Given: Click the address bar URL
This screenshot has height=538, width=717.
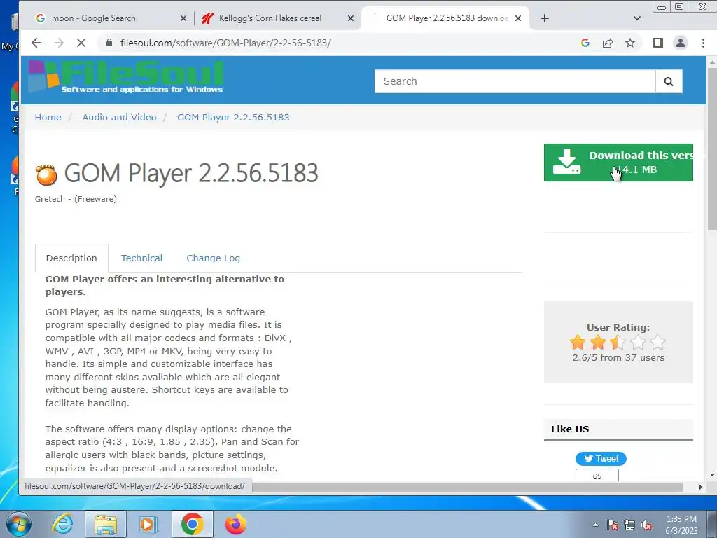Looking at the screenshot, I should [225, 43].
